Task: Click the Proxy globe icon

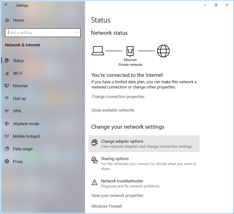Action: click(x=7, y=161)
